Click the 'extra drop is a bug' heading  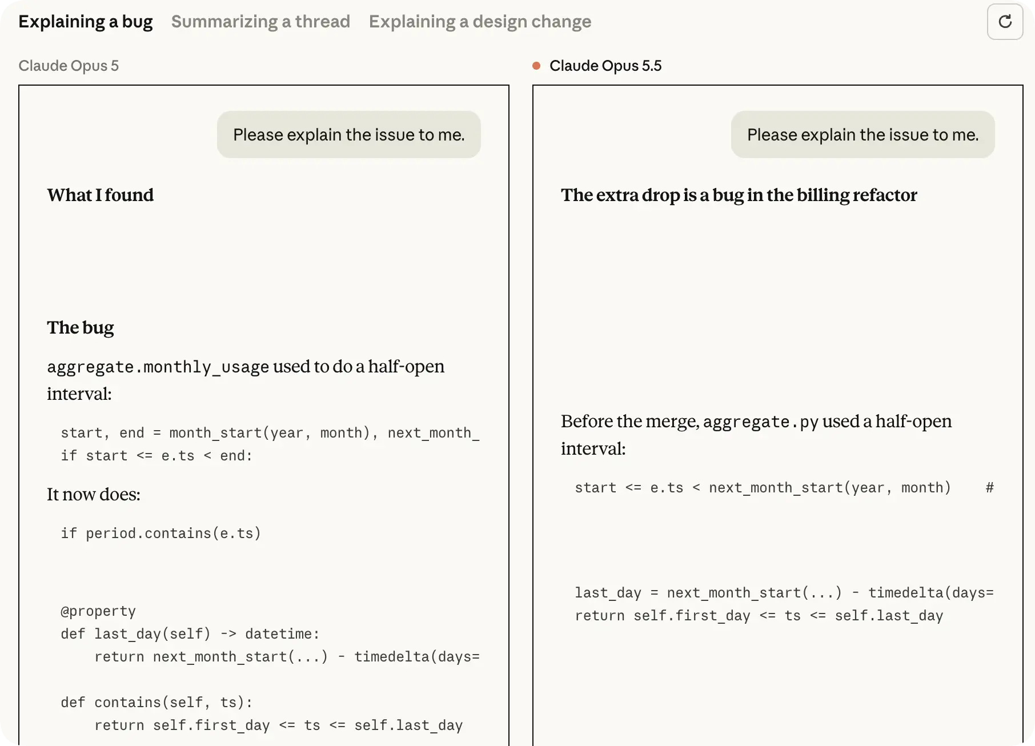click(x=739, y=195)
